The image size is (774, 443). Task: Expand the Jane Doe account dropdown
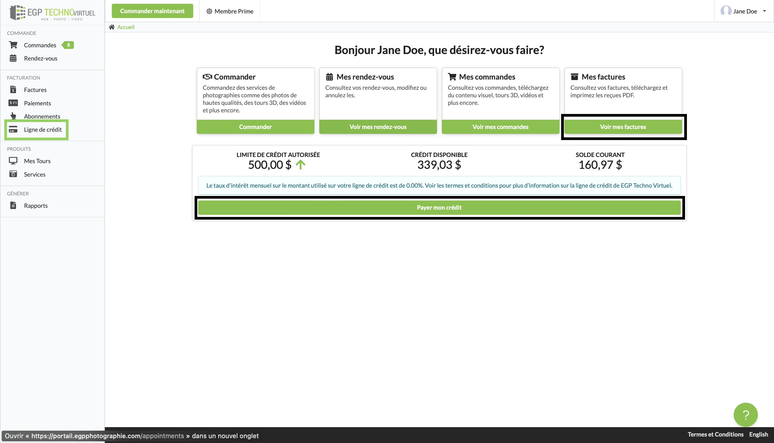pos(765,11)
